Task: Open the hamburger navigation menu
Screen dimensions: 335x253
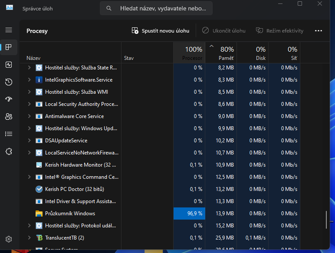Action: click(9, 30)
